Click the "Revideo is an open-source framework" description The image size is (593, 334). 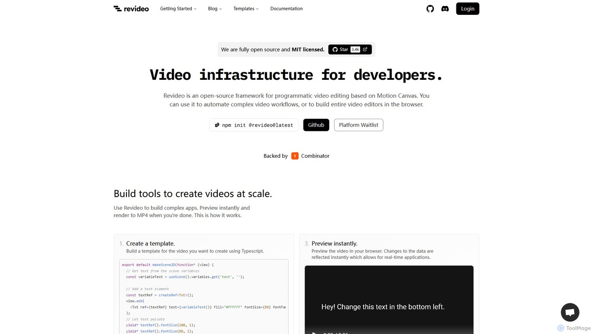coord(296,100)
